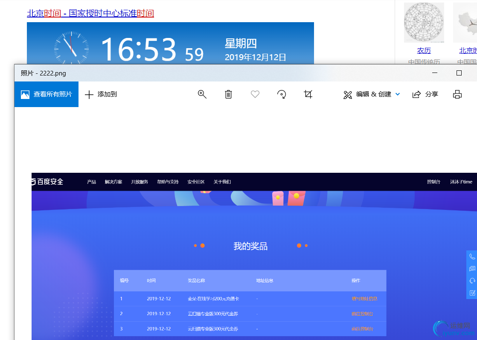Image resolution: width=477 pixels, height=340 pixels.
Task: Maximize the Photos window
Action: coord(459,73)
